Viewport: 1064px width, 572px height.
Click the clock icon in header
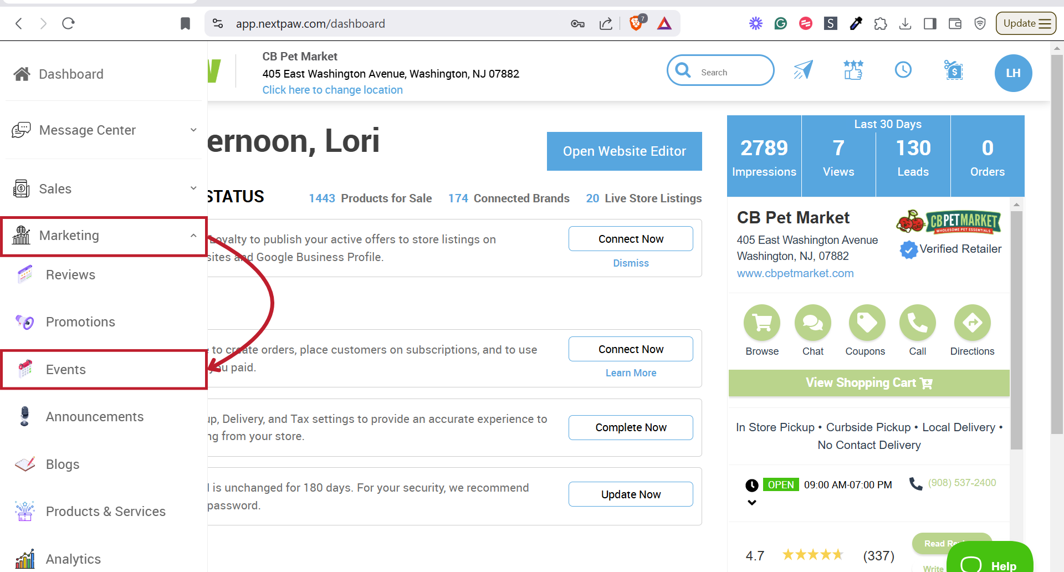903,70
